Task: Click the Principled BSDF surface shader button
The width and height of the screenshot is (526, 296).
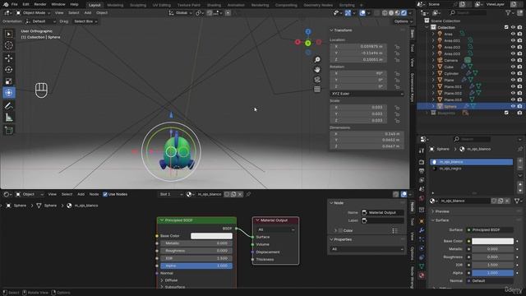Action: click(x=490, y=230)
